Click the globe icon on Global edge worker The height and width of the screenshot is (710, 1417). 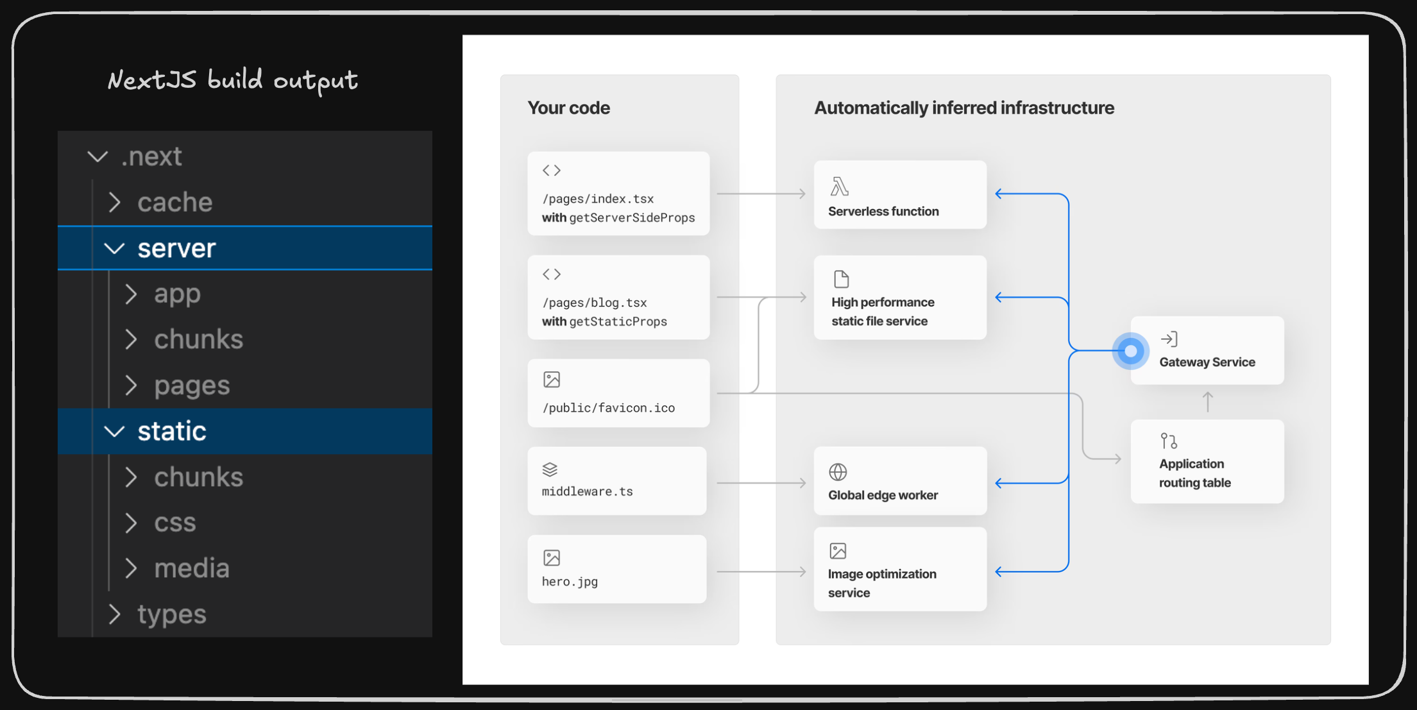(x=838, y=472)
